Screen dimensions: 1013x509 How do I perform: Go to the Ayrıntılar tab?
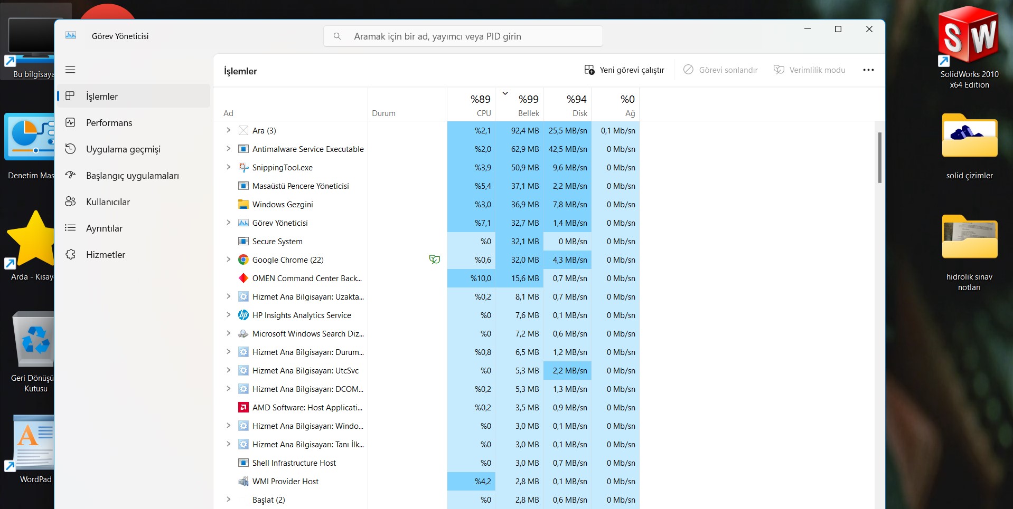[x=104, y=228]
